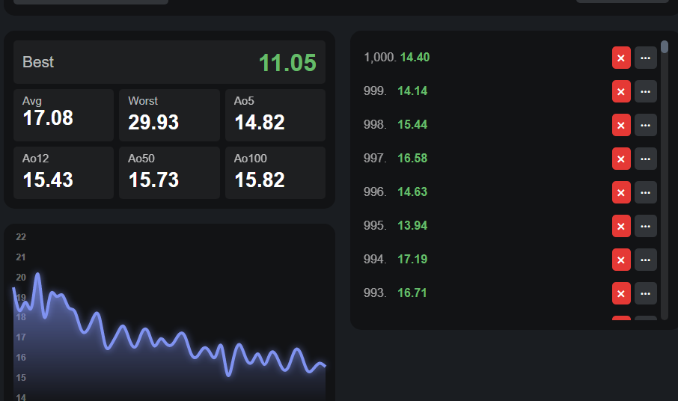Remove solve 996 (14.63)
Viewport: 678px width, 401px height.
click(621, 193)
